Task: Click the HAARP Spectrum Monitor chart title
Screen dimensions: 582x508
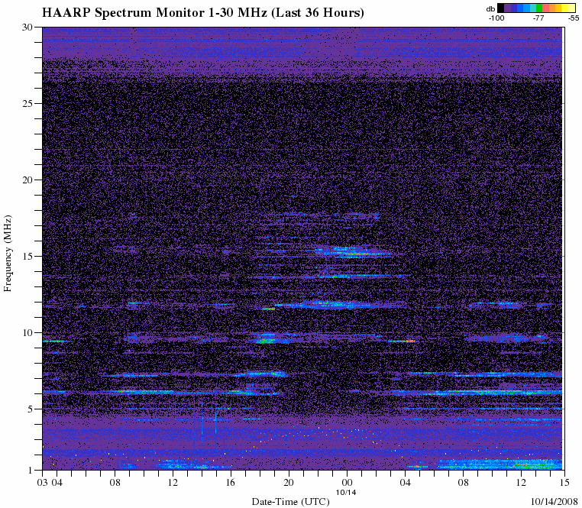Action: [x=203, y=13]
